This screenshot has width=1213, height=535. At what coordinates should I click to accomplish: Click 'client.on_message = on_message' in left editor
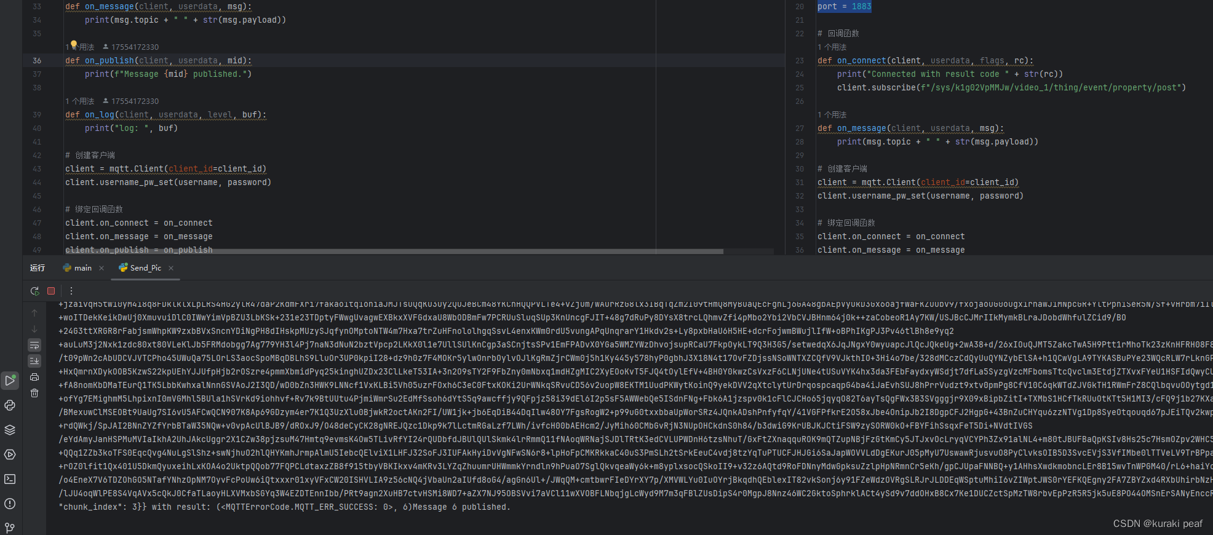139,237
